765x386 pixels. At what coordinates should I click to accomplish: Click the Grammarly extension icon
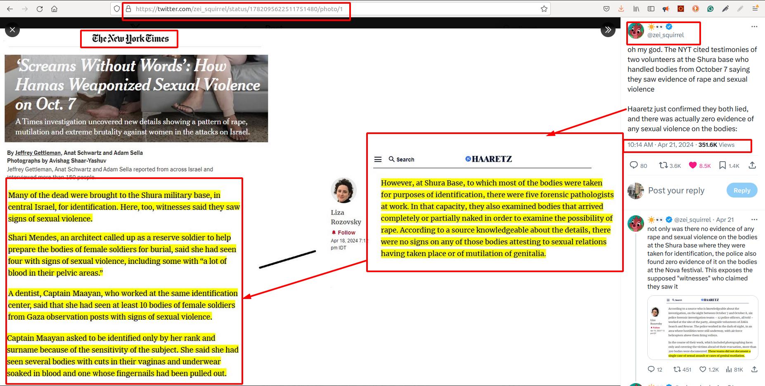(710, 9)
